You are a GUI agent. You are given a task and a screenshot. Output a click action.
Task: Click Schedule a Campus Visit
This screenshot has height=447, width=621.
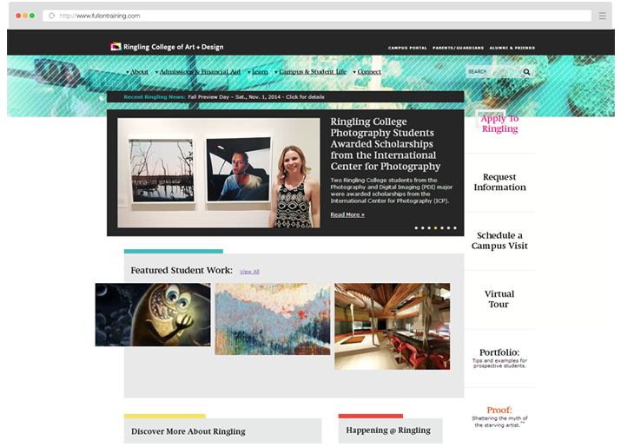499,240
